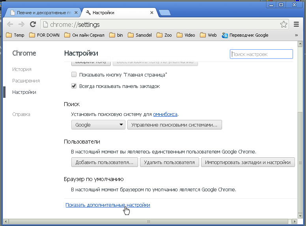This screenshot has height=226, width=306.
Task: Open the Переводчик Google bookmark
Action: [x=245, y=35]
